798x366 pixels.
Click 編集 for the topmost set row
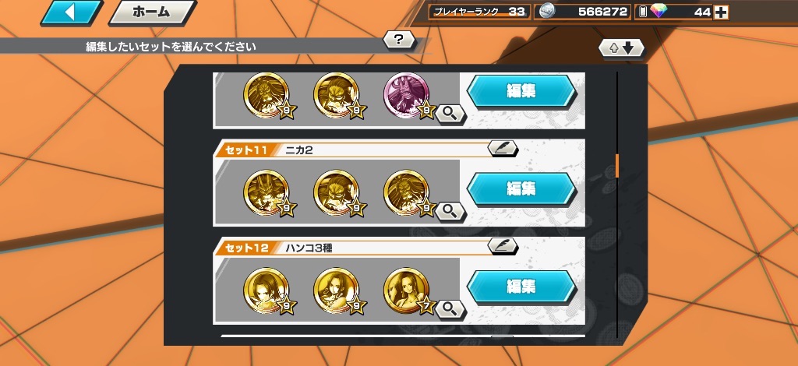click(521, 92)
